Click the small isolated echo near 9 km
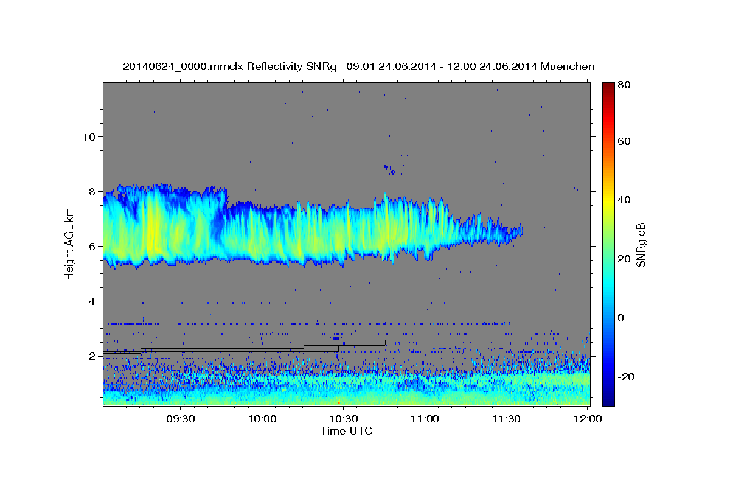The image size is (730, 487). coord(389,169)
